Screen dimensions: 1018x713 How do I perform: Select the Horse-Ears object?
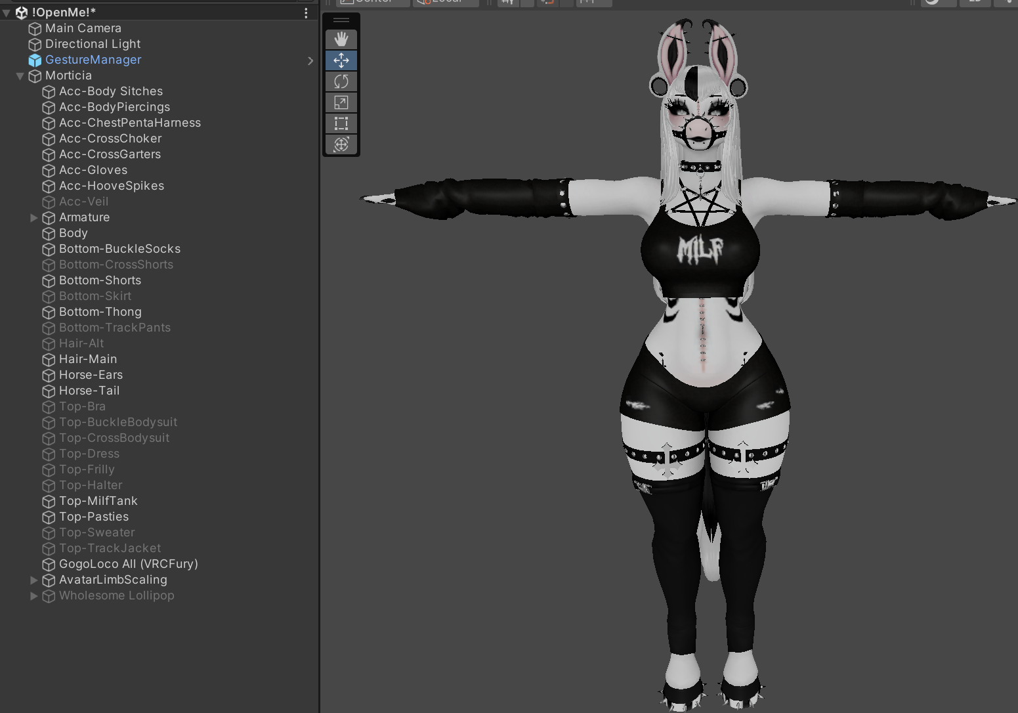pos(91,375)
